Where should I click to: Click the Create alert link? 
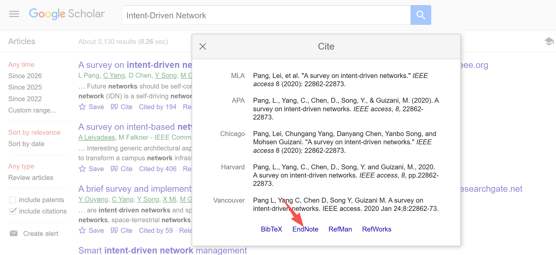[x=41, y=234]
